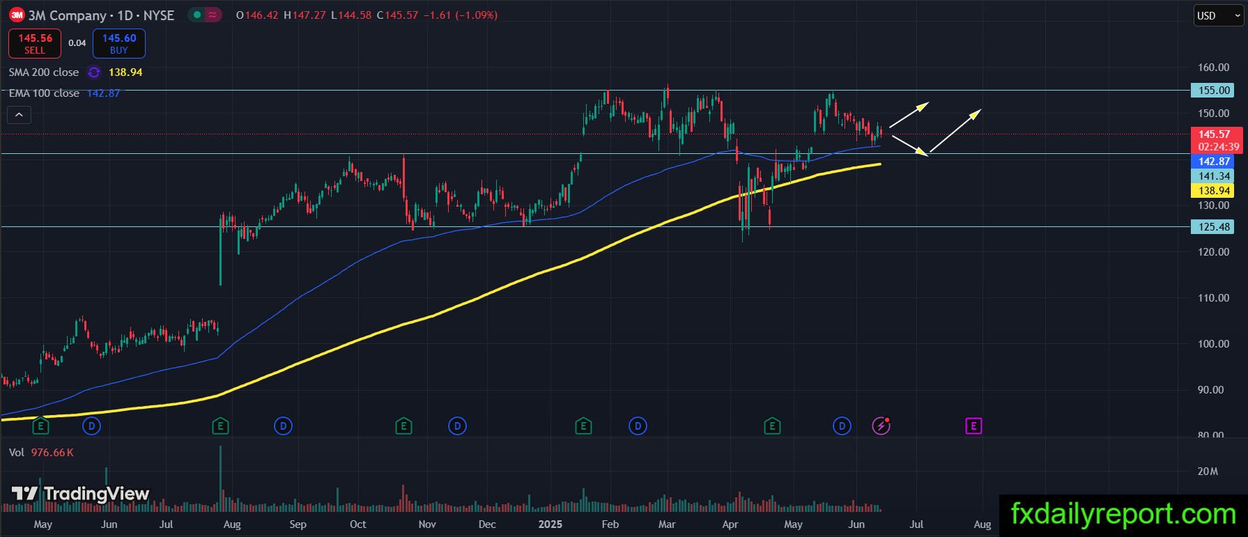Select the blue 142.87 EMA legend value
The image size is (1248, 537).
click(104, 93)
